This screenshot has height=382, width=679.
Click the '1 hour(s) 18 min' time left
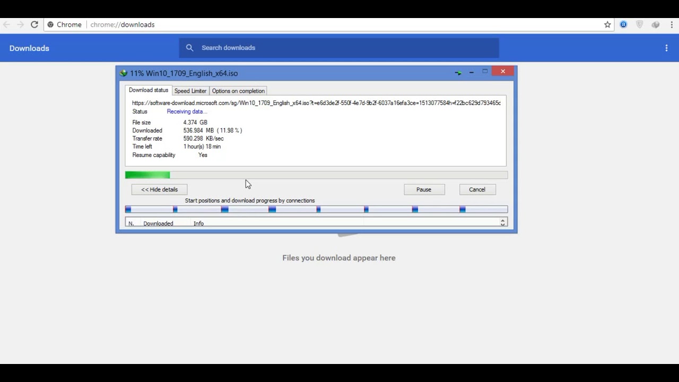pos(202,146)
